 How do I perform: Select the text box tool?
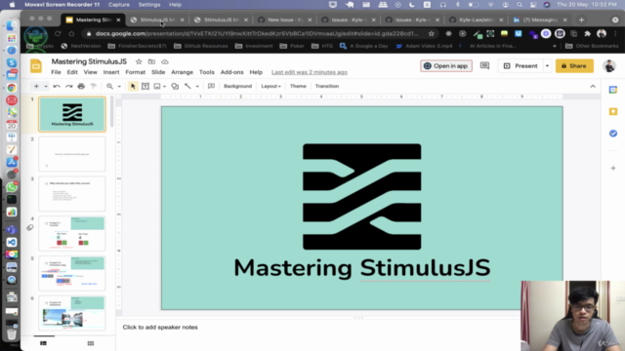(x=146, y=86)
